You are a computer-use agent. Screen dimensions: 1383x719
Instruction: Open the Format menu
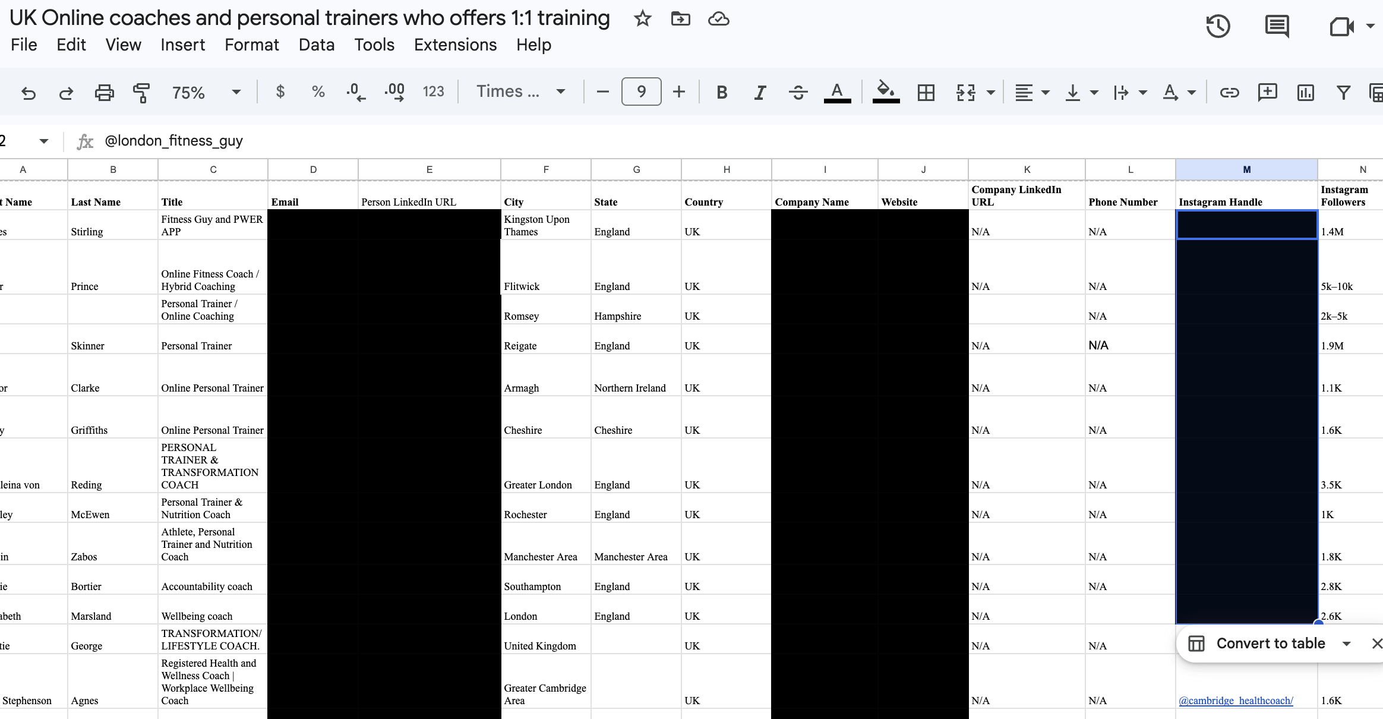(252, 45)
